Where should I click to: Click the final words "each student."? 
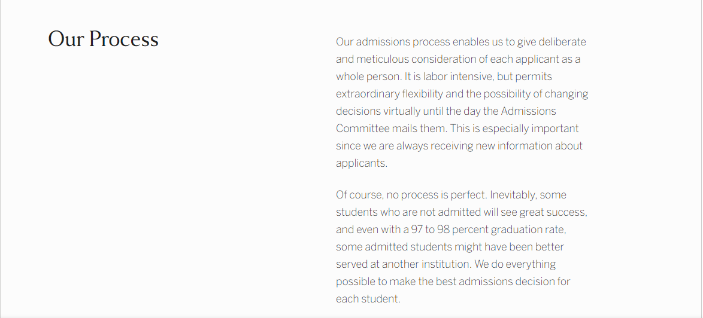point(368,299)
